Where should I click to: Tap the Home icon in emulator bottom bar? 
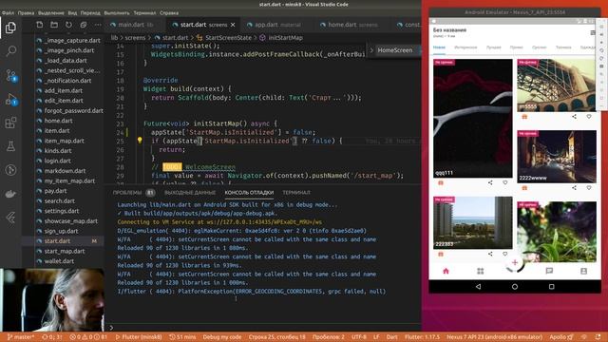coord(446,271)
